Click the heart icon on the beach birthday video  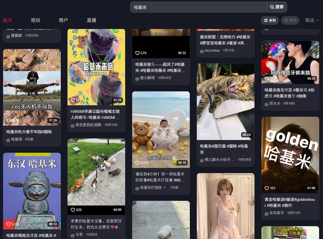click(x=137, y=163)
